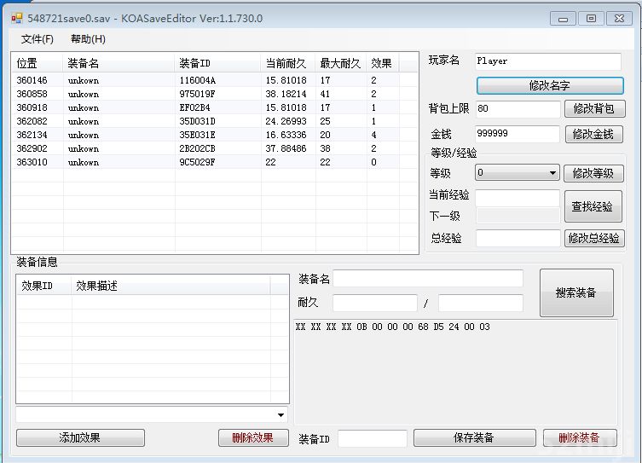Click the KOASaveEditor title bar app icon

click(16, 18)
